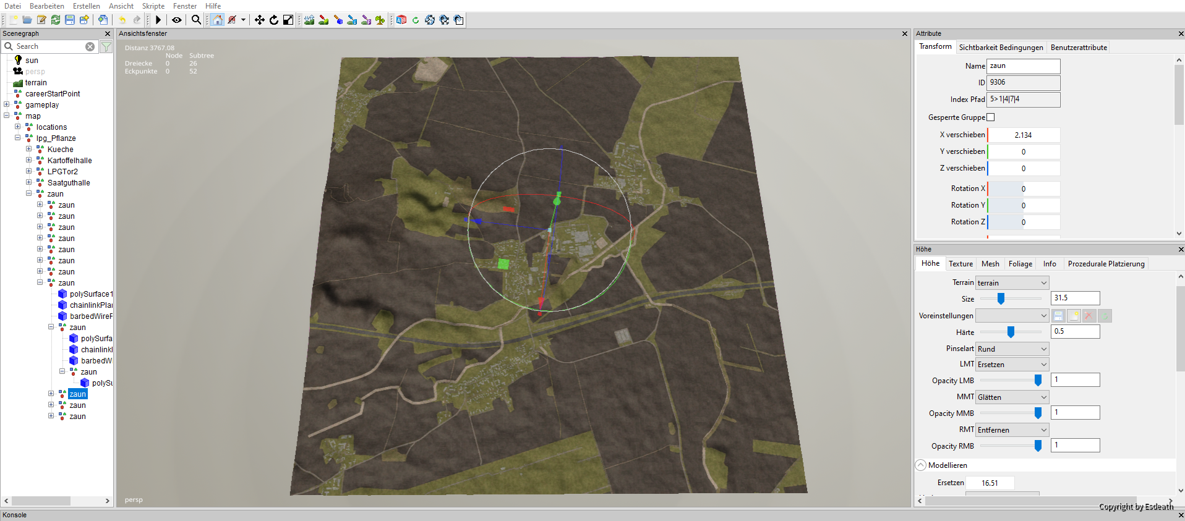
Task: Select the Scale tool icon
Action: [x=288, y=20]
